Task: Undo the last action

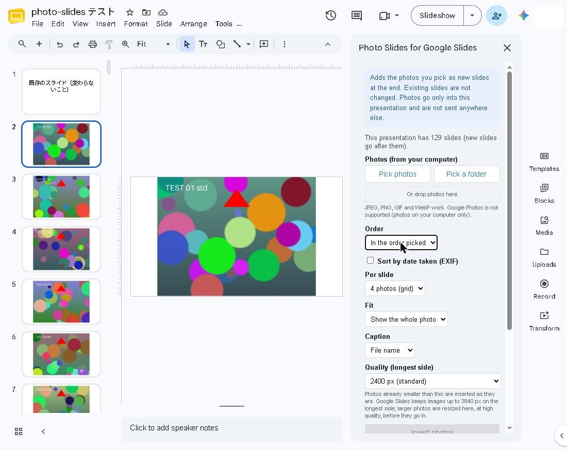Action: pyautogui.click(x=60, y=44)
